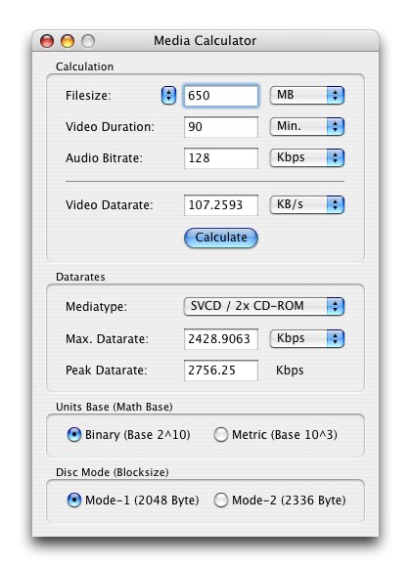Open the MB filesize unit dropdown
Screen dimensions: 411x567
(x=306, y=96)
